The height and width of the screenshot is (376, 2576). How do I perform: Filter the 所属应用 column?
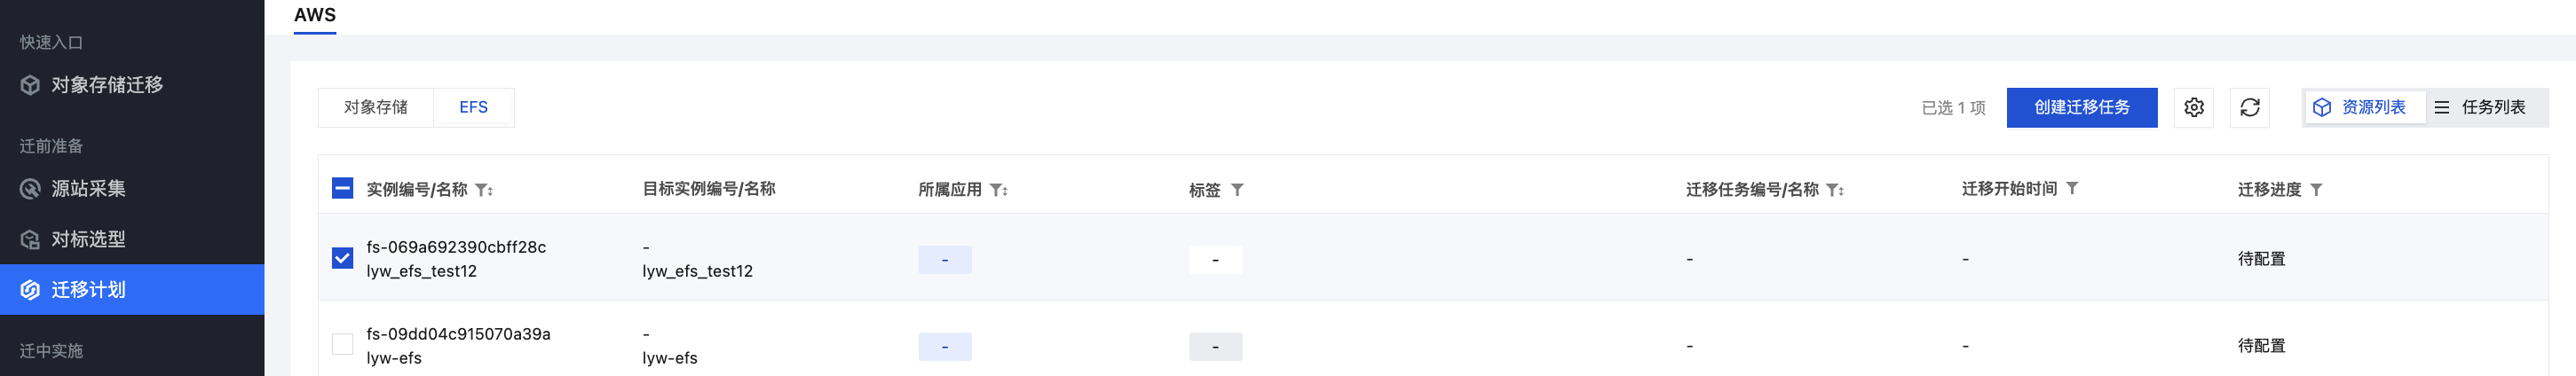pyautogui.click(x=998, y=190)
